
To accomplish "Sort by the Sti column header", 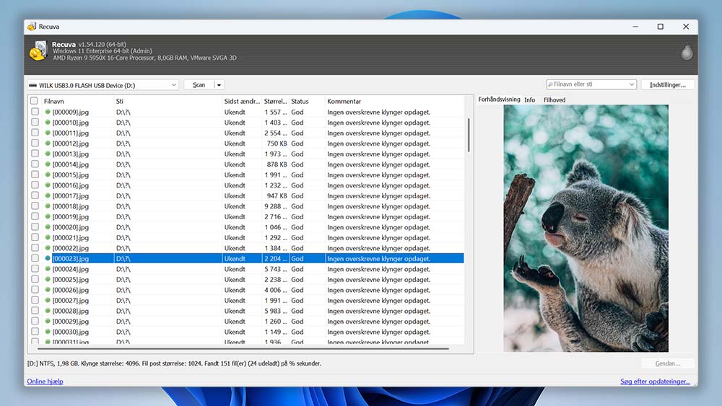I will coord(120,101).
